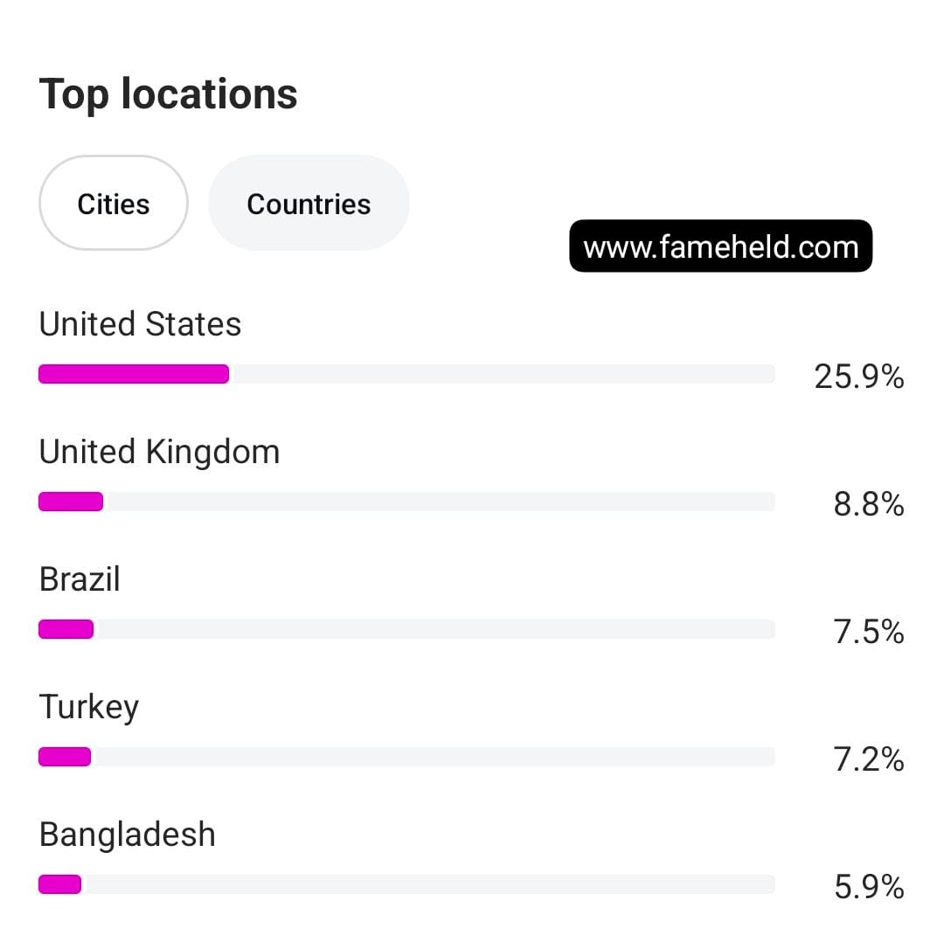
Task: Click the gray unfilled United States bar track
Action: pyautogui.click(x=503, y=374)
